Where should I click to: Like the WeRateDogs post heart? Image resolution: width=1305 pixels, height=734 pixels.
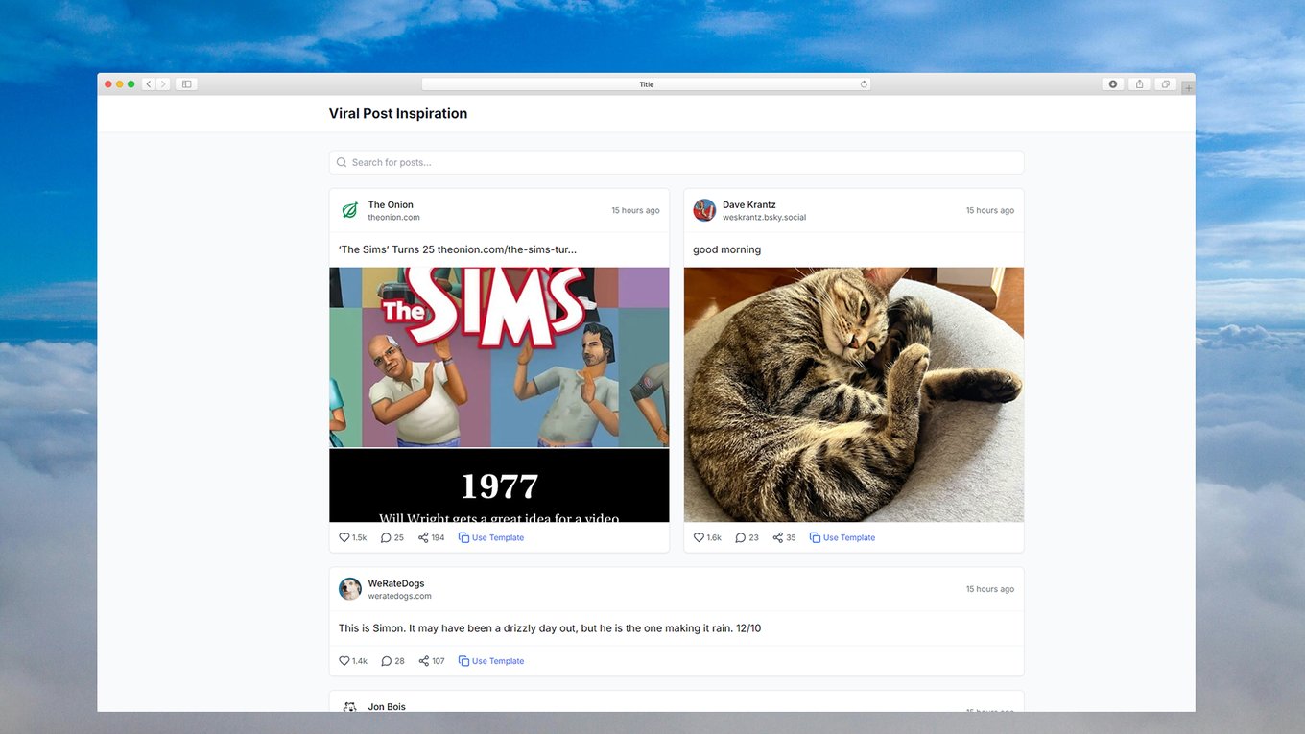[x=344, y=661]
